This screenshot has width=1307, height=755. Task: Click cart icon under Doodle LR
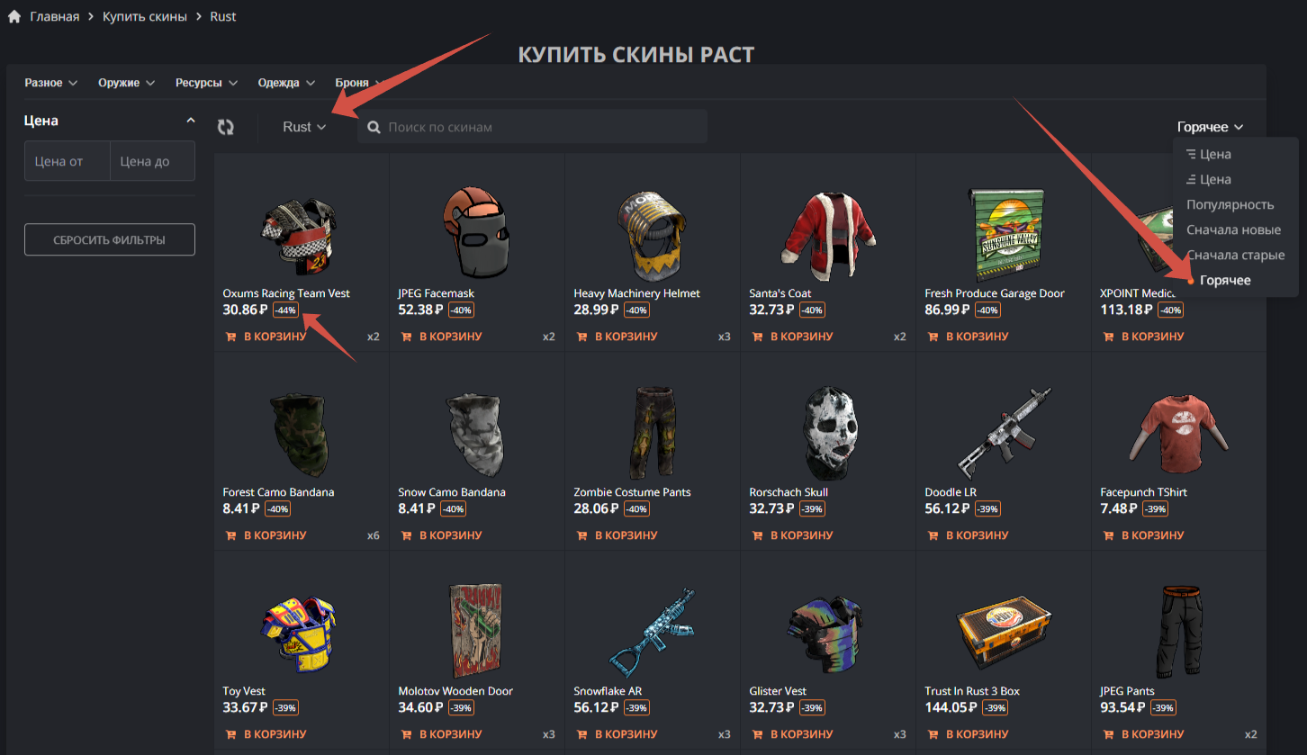[933, 535]
